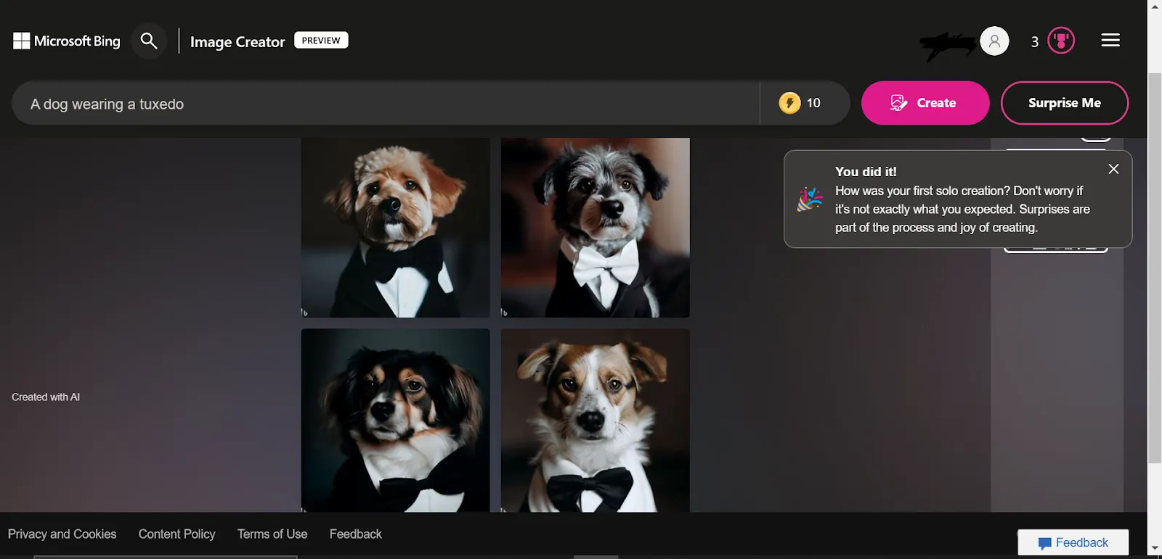This screenshot has width=1162, height=559.
Task: Click the footer Feedback link
Action: 355,534
